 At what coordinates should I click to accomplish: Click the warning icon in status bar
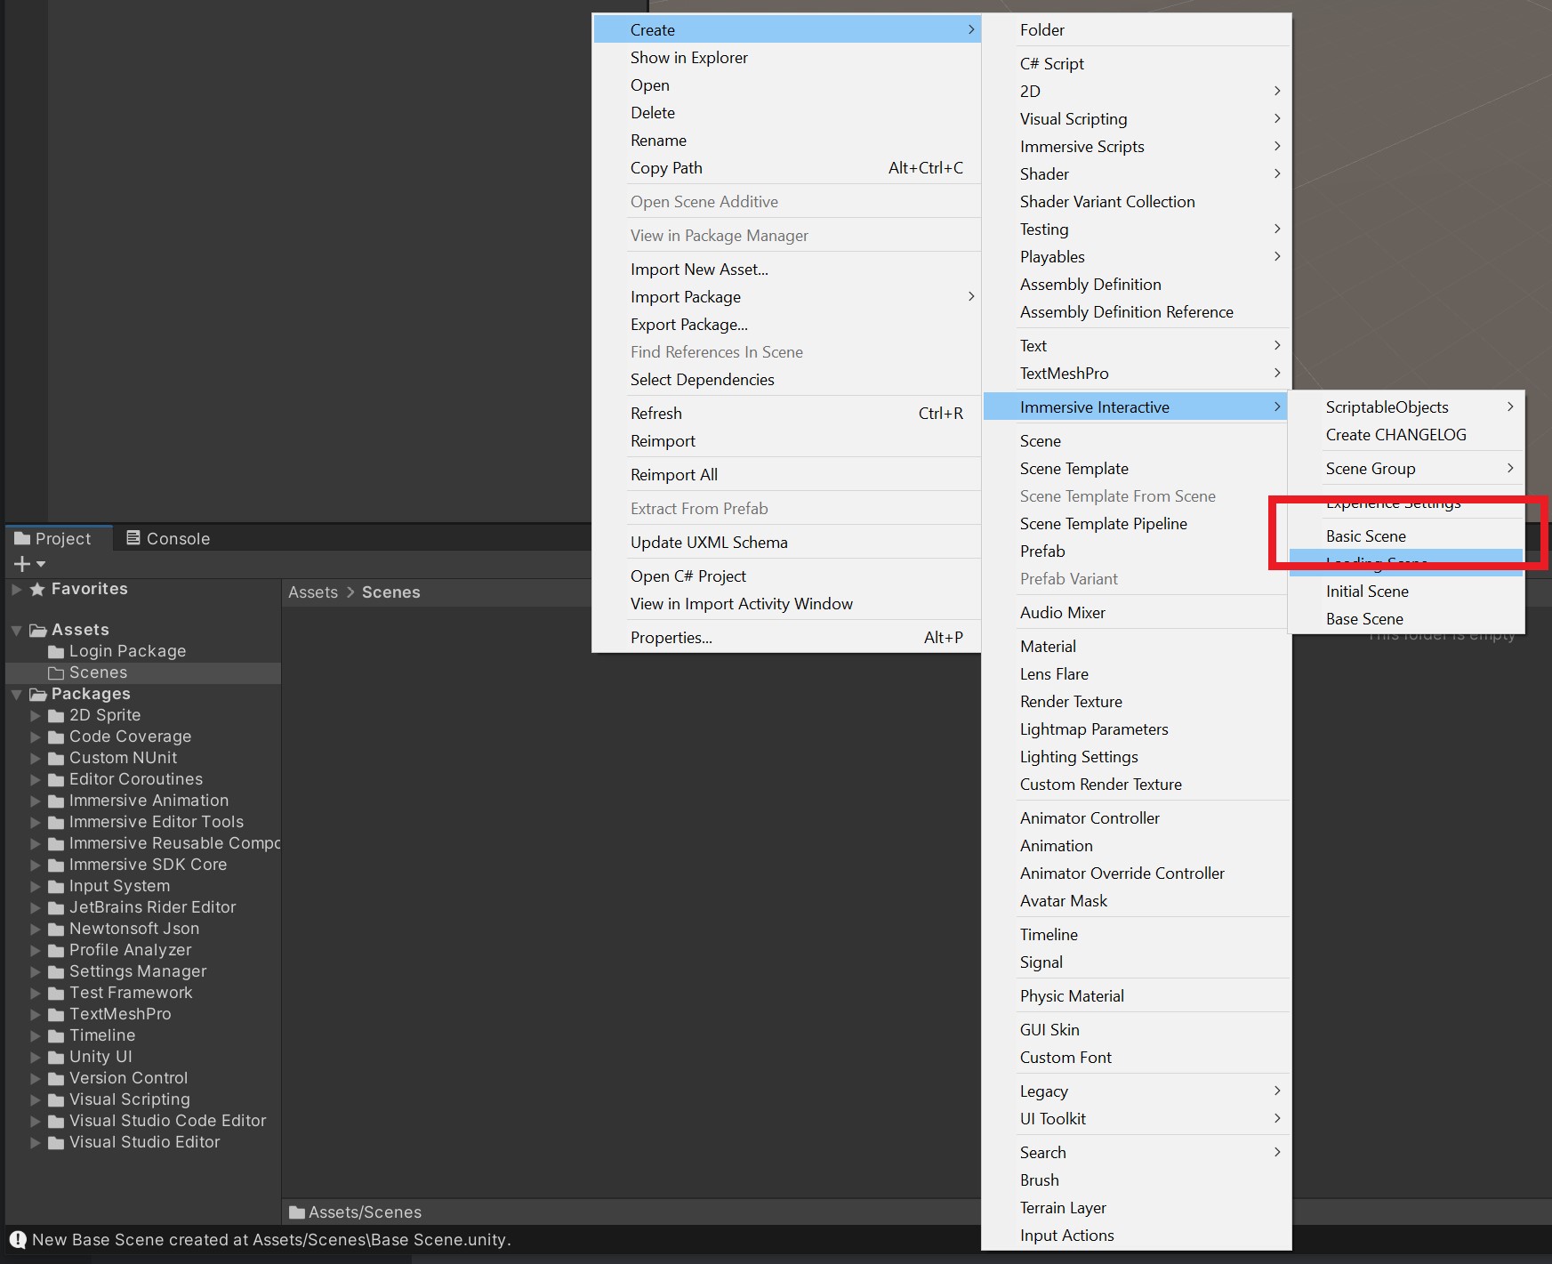(18, 1239)
